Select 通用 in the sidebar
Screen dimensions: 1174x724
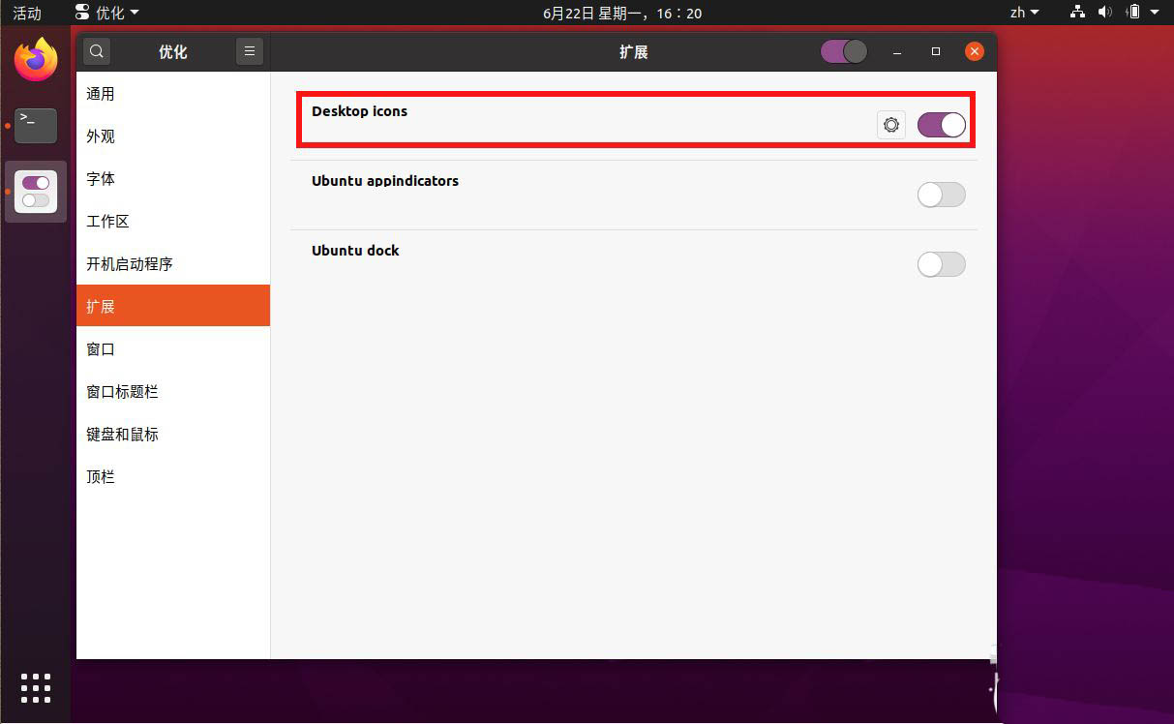coord(173,94)
